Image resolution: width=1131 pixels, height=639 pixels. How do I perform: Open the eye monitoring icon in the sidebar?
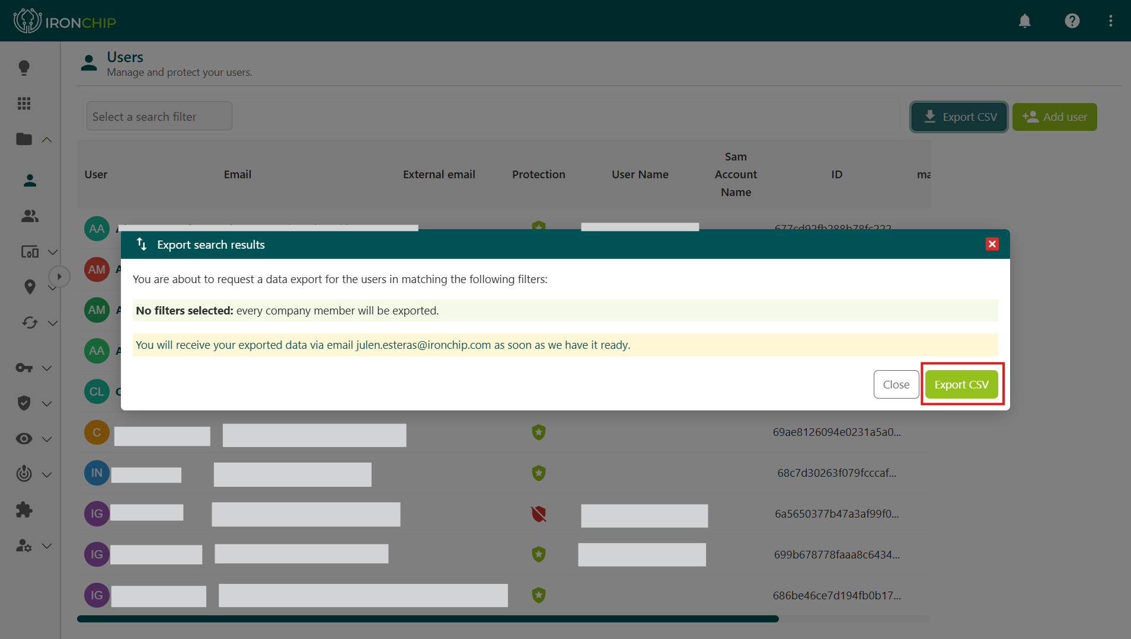pyautogui.click(x=24, y=439)
